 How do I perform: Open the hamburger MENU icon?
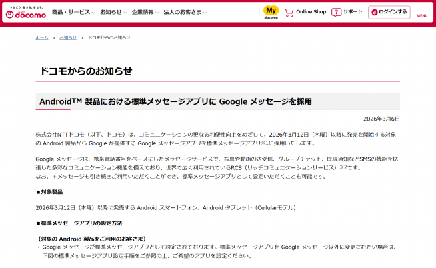(422, 9)
